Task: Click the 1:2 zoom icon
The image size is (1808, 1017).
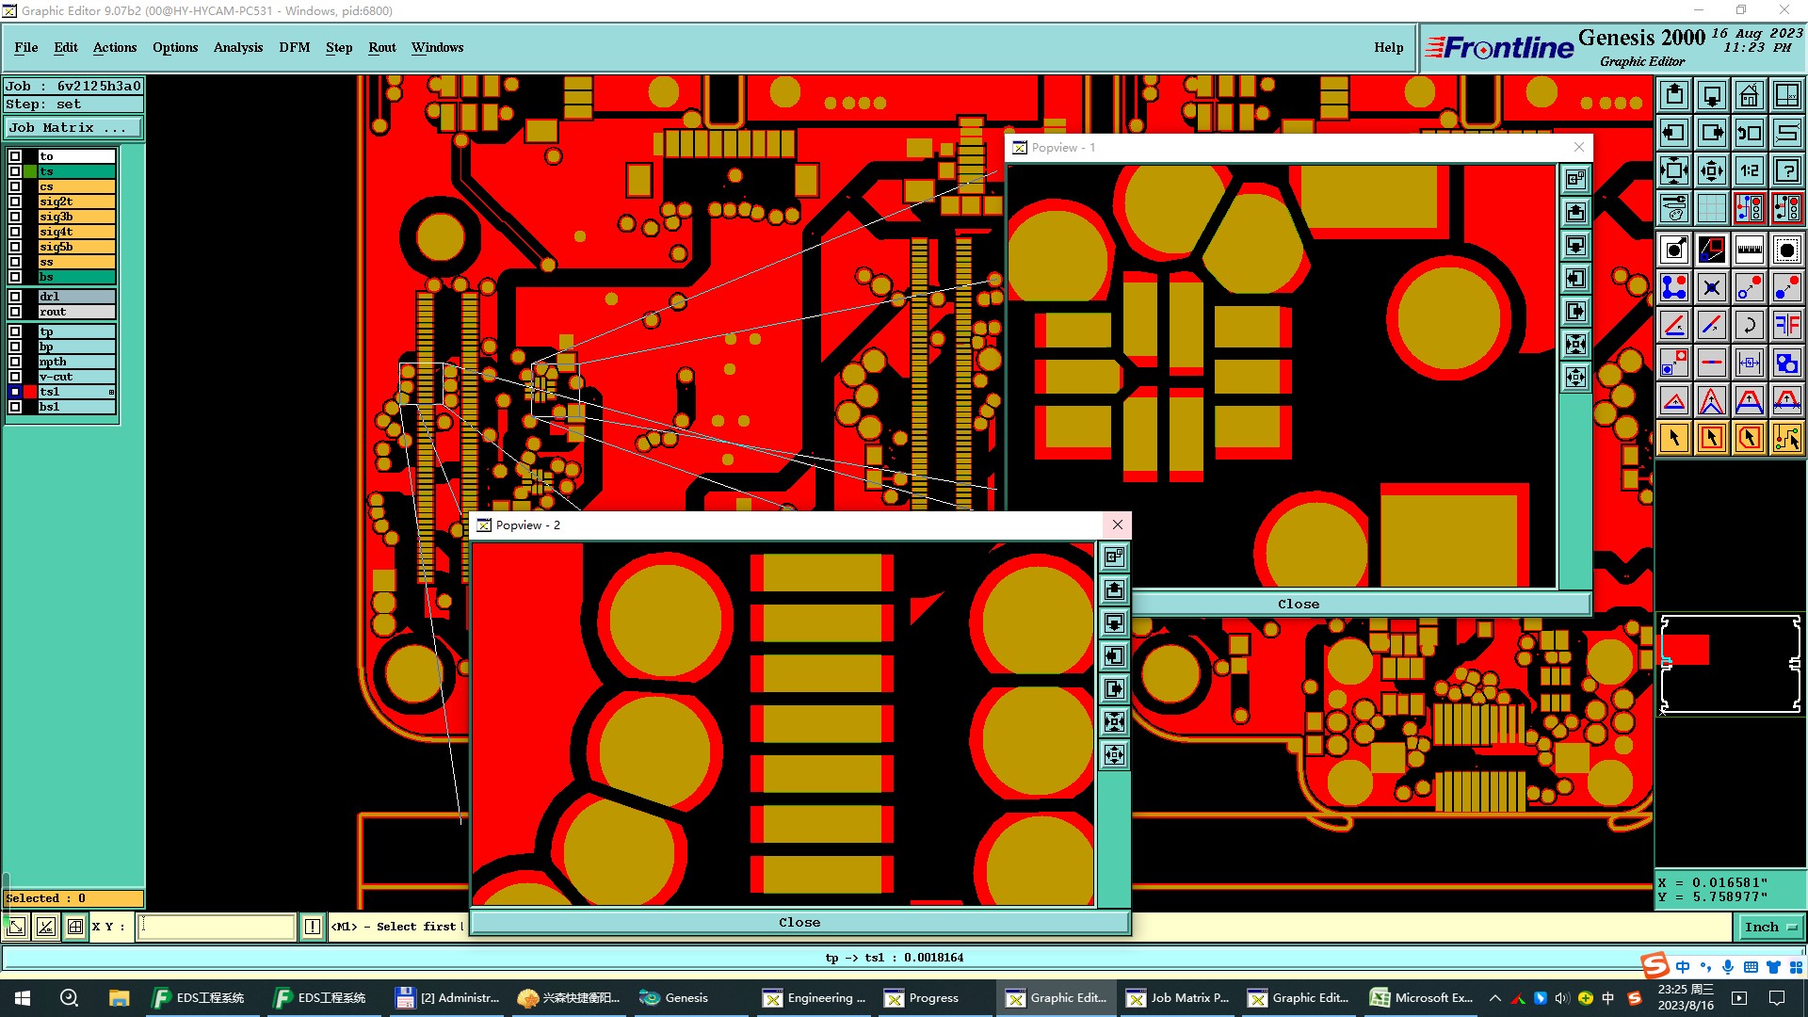Action: pyautogui.click(x=1749, y=170)
